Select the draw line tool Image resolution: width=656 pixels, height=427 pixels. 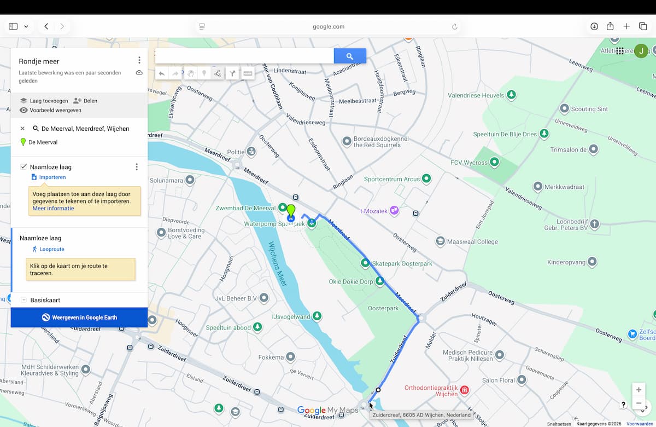tap(218, 73)
